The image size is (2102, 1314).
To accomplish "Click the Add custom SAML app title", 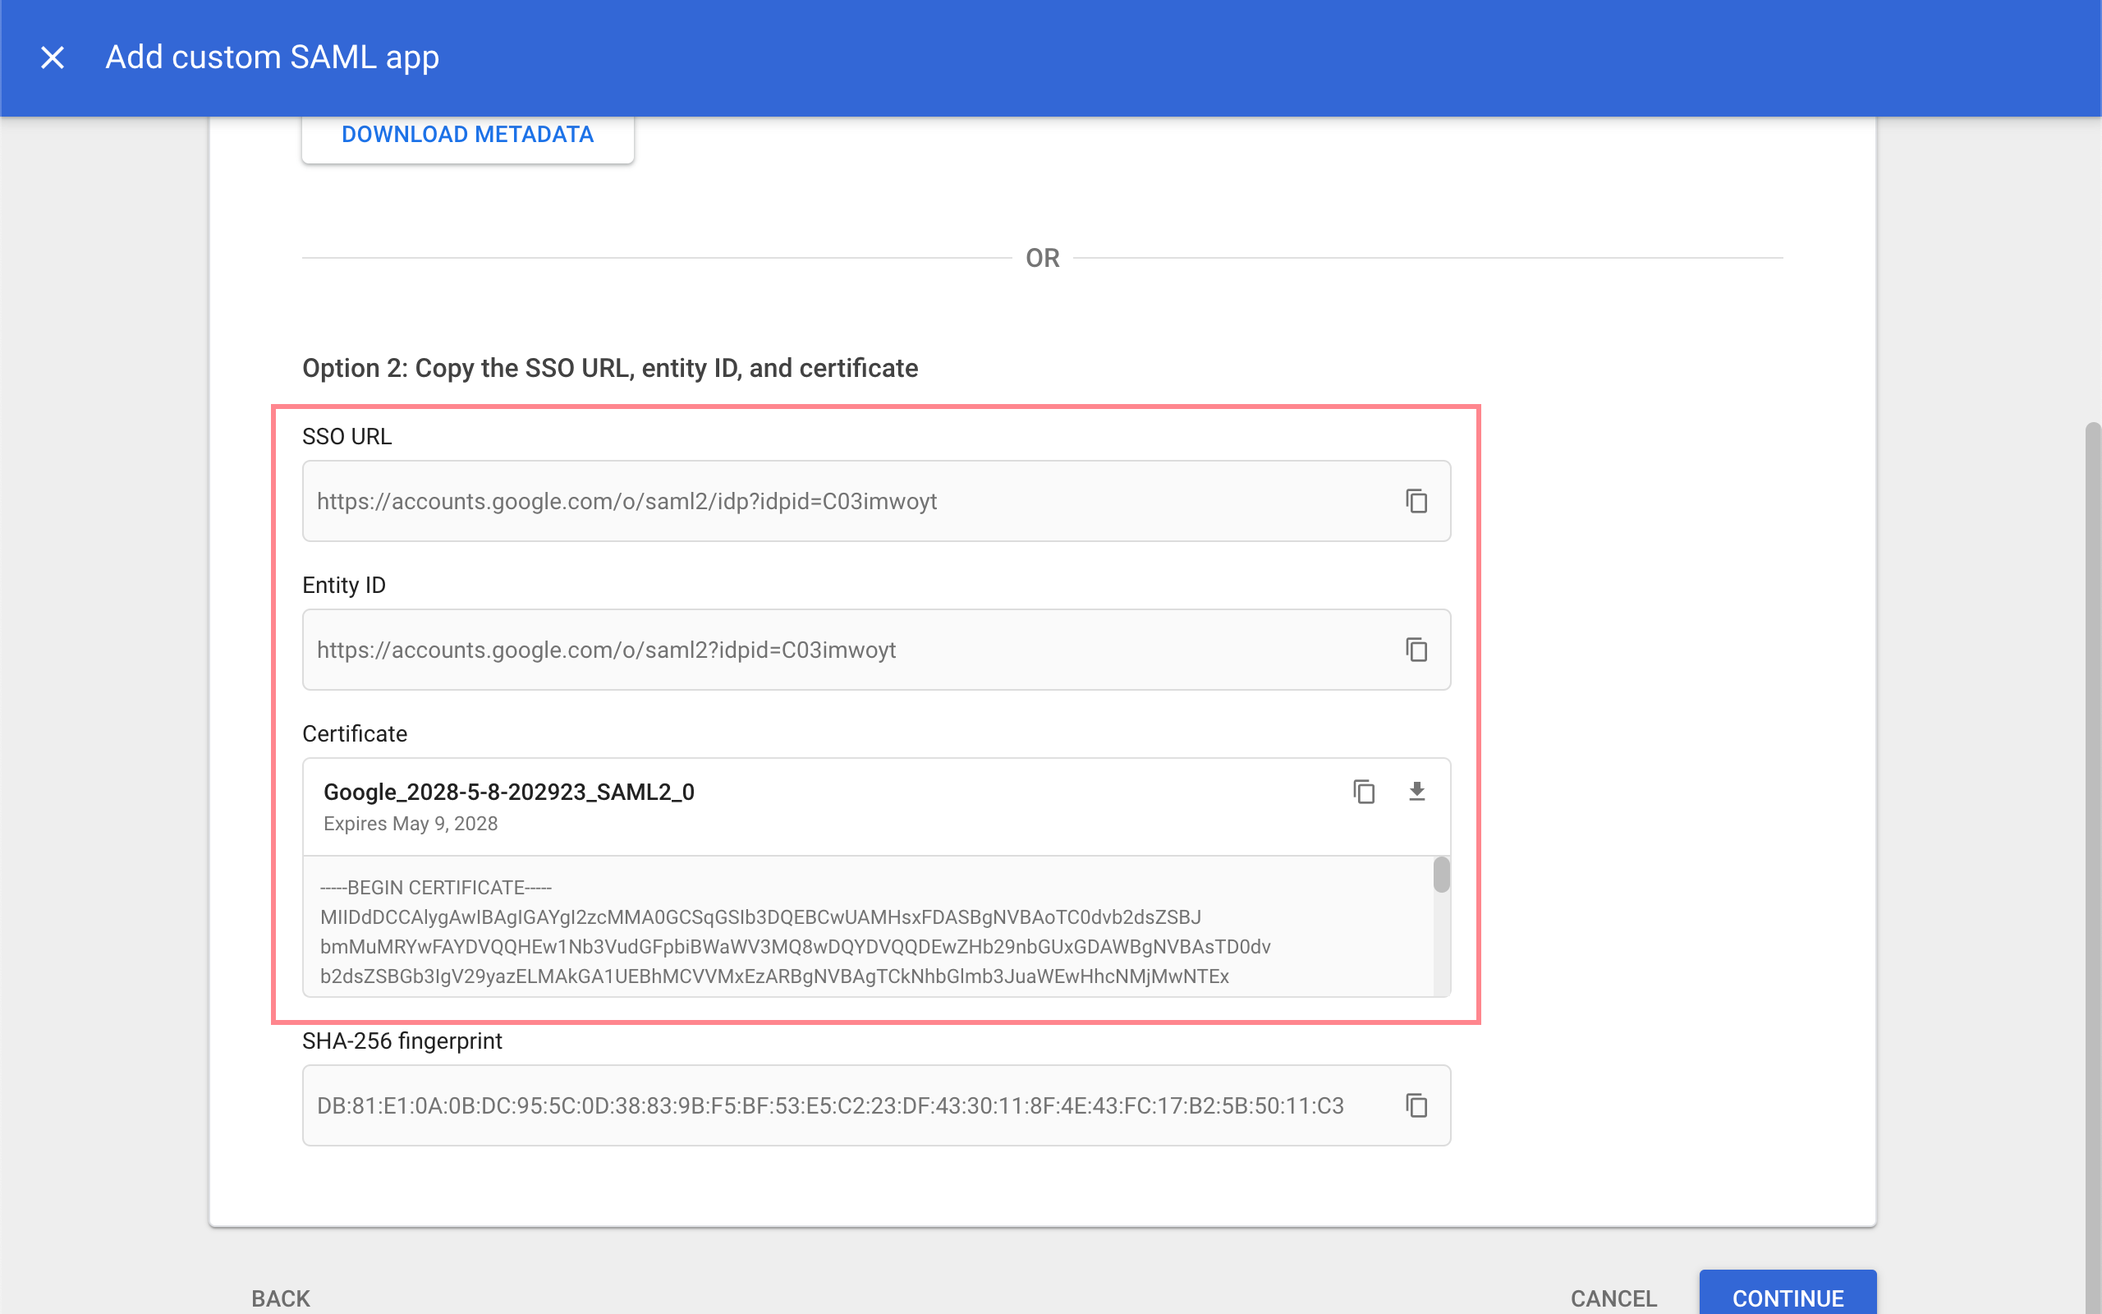I will click(x=272, y=57).
